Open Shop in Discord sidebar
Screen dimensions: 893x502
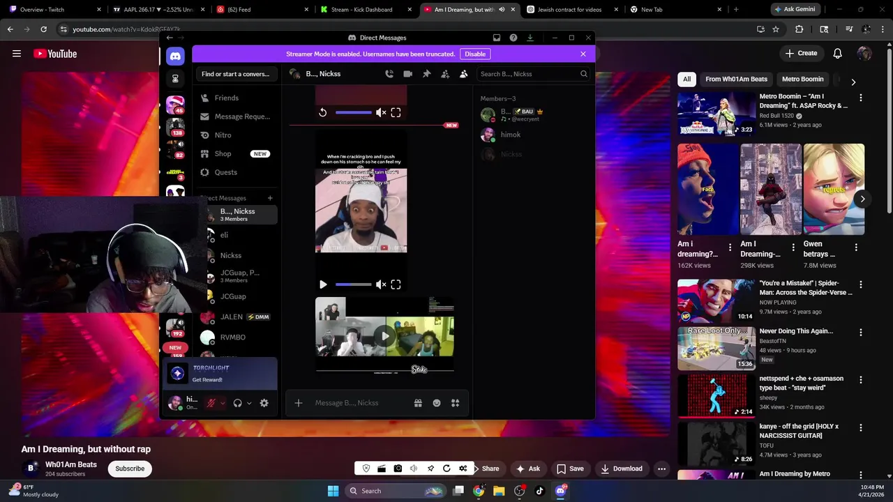pos(237,153)
